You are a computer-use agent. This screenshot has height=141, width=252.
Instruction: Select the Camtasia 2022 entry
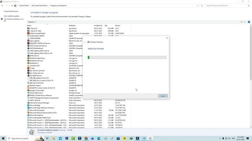[x=35, y=66]
